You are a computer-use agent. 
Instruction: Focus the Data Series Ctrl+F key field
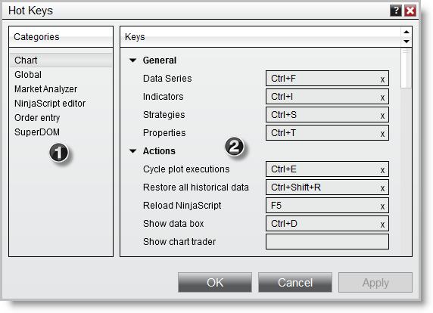327,79
